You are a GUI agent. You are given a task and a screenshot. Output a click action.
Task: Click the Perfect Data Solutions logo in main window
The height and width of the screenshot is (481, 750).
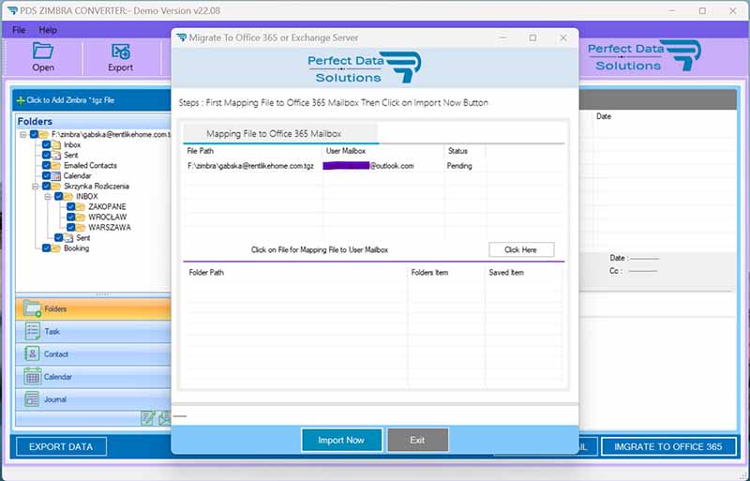pyautogui.click(x=644, y=56)
